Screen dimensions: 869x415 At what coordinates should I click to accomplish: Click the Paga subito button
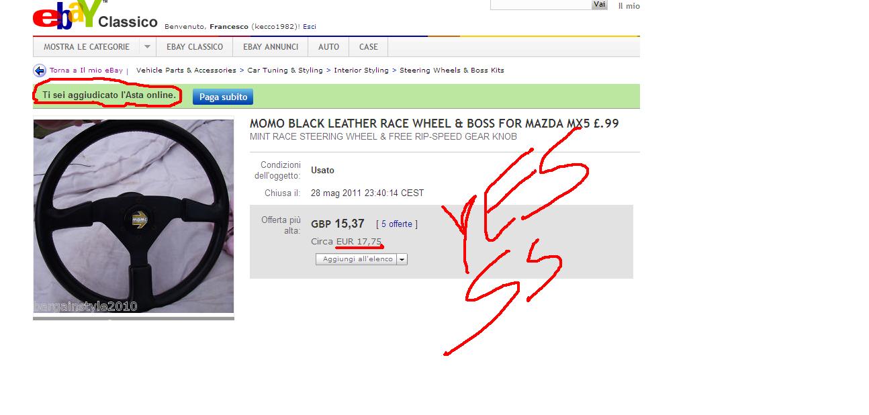223,97
